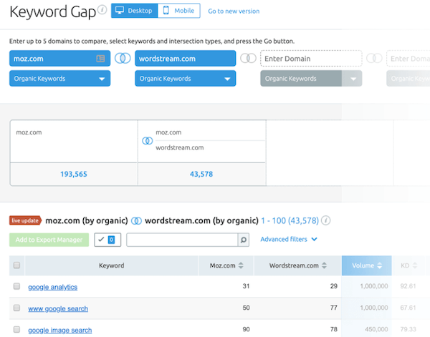Viewport: 430px width, 337px height.
Task: Switch to Desktop tab
Action: 134,11
